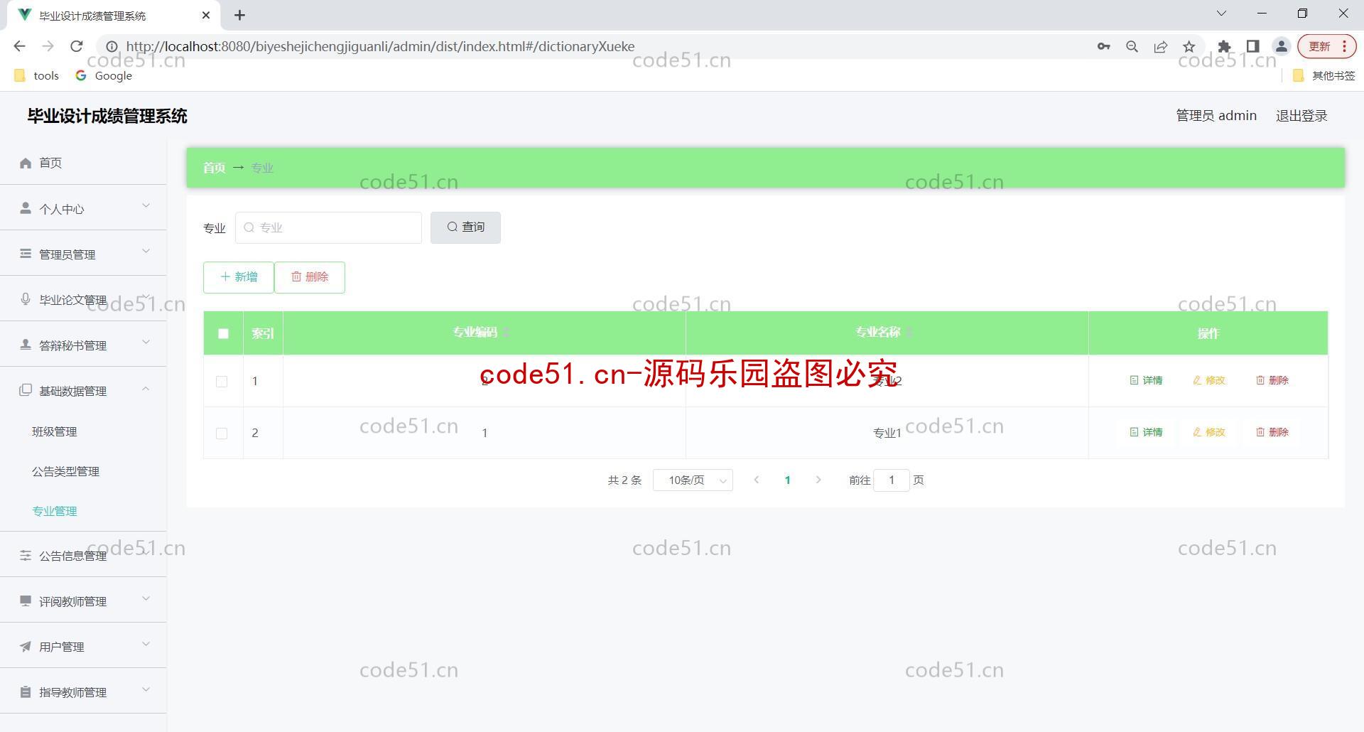Screen dimensions: 1364x732
Task: Open the 10条/页 page size dropdown
Action: 693,480
